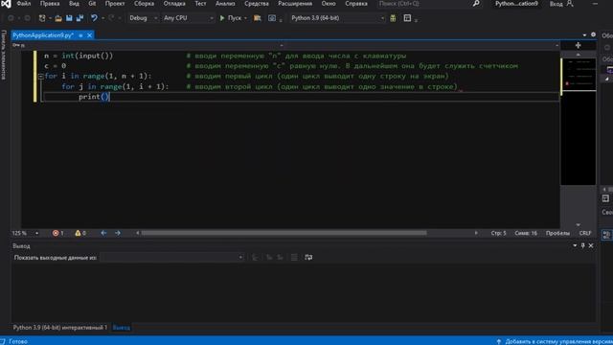
Task: Open the Анализ menu
Action: (226, 4)
